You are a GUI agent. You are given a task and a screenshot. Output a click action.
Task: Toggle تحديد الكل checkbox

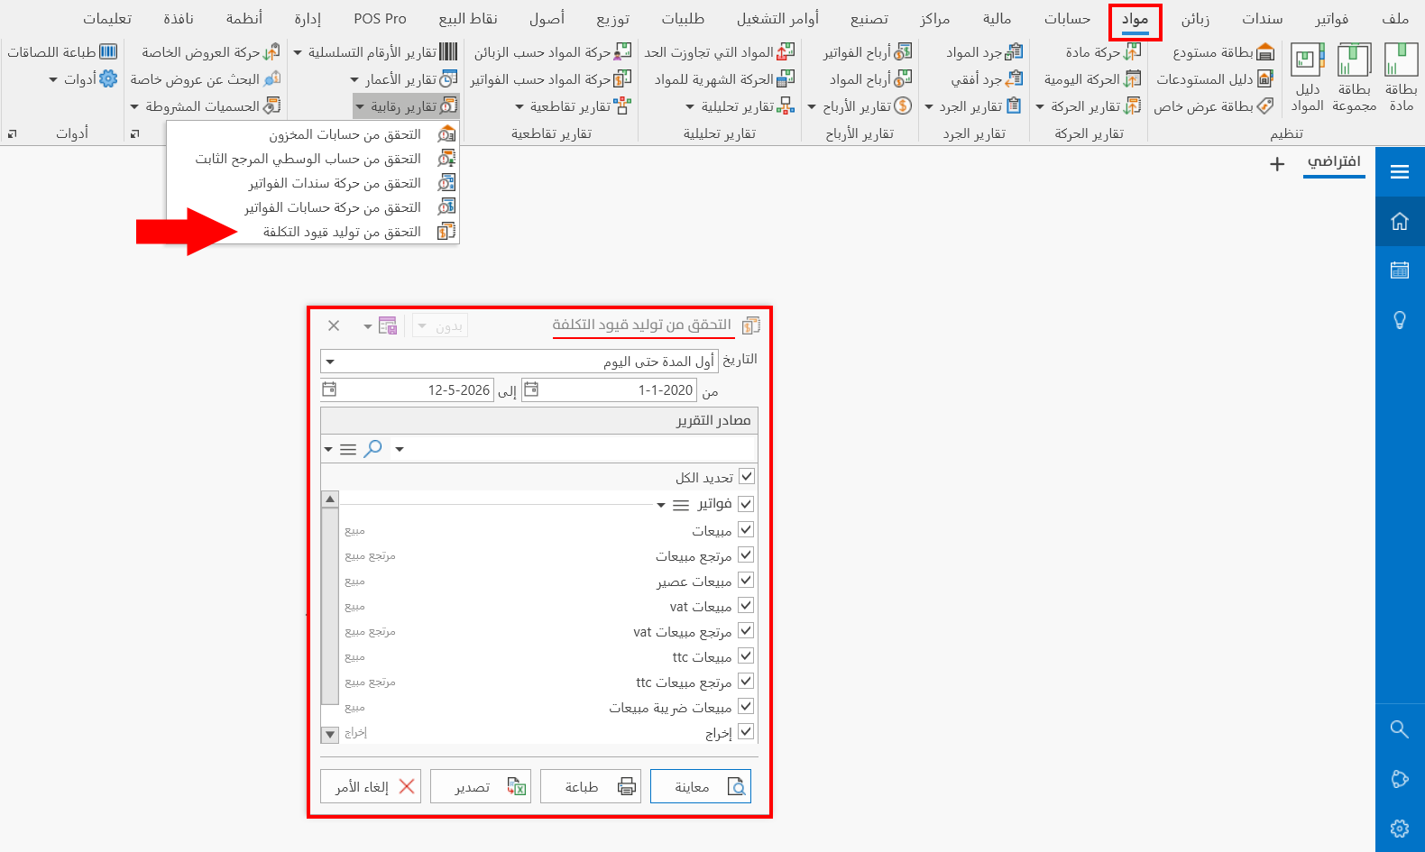tap(746, 476)
